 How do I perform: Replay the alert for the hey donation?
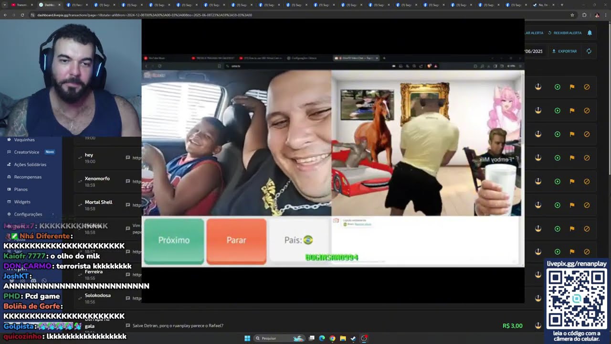(557, 158)
